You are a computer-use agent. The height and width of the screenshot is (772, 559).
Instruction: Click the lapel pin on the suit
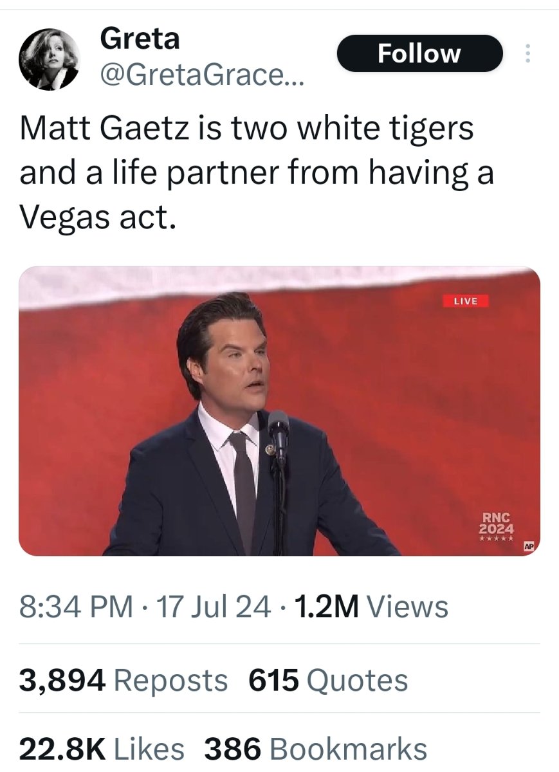pos(271,450)
